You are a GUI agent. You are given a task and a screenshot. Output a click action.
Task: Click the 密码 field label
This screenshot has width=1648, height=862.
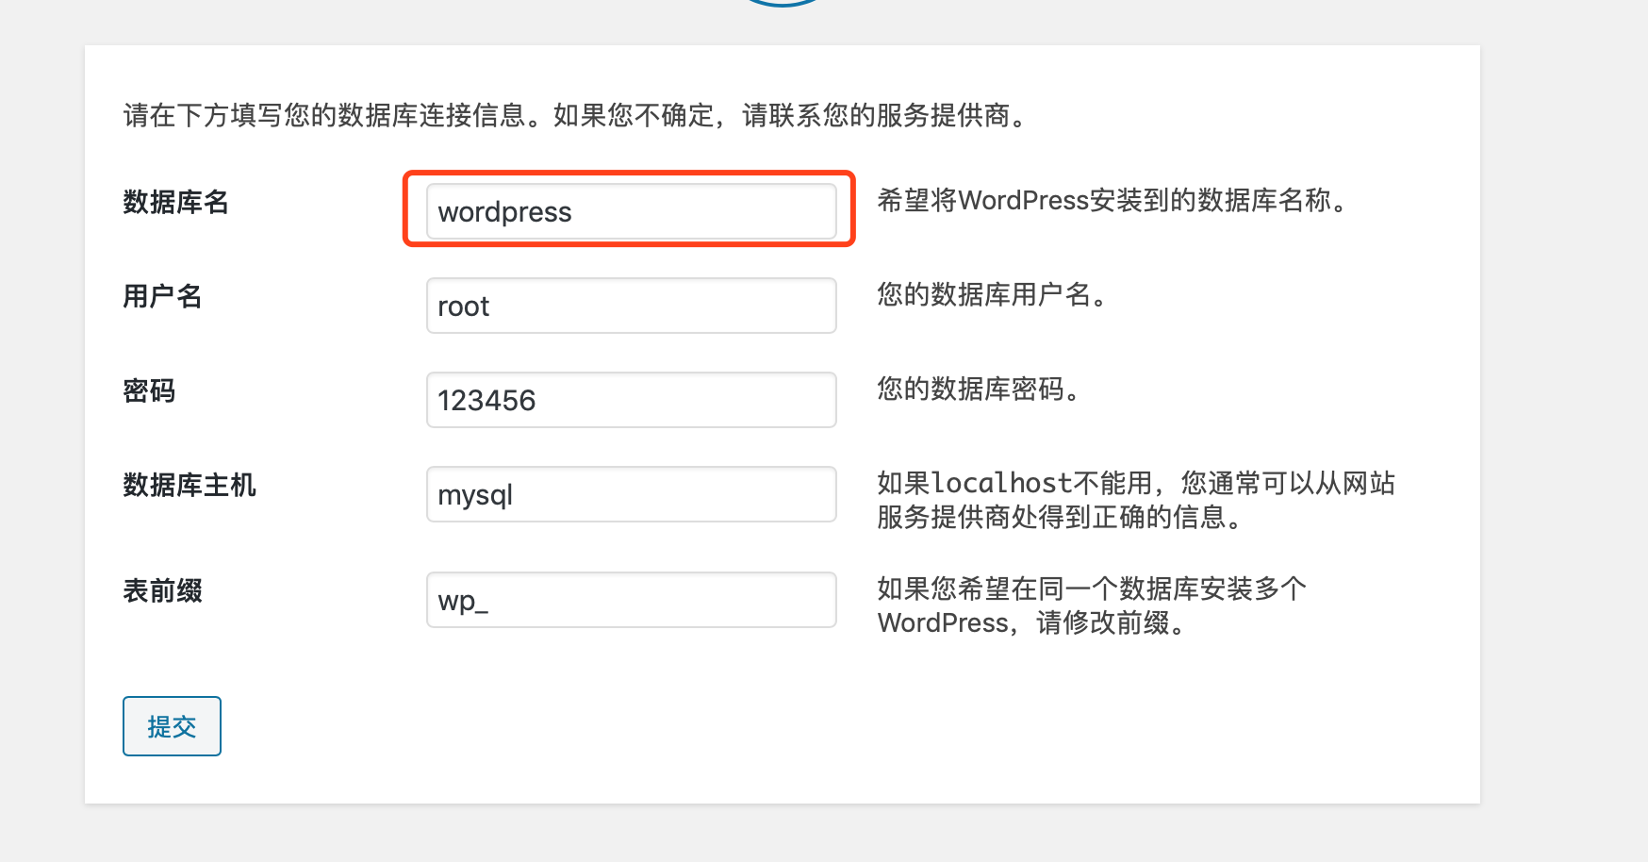[149, 390]
